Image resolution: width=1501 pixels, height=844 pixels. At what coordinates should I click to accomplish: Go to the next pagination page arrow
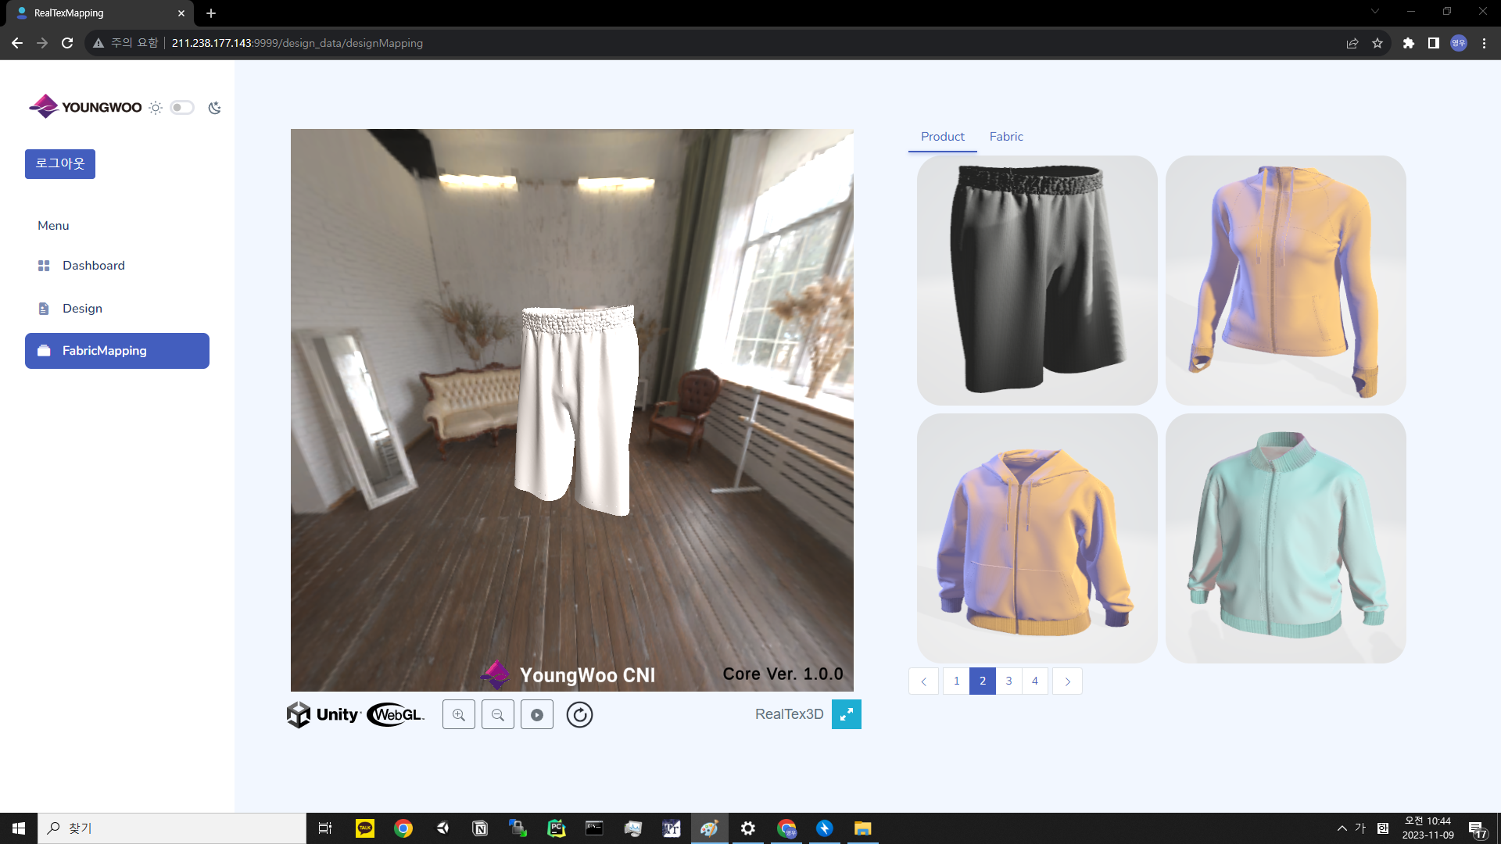click(x=1067, y=681)
